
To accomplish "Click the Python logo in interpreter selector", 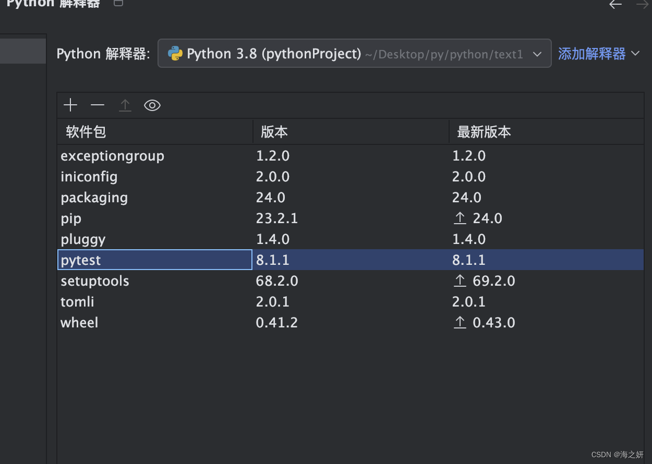I will (x=175, y=53).
